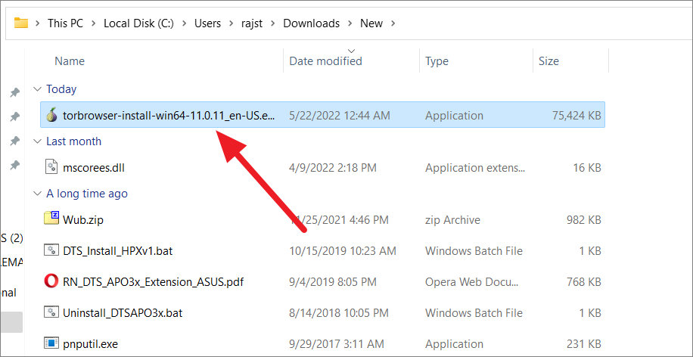Screen dimensions: 693x357
Task: Click the 10/15/2019 10:23 AM date cell
Action: point(343,251)
